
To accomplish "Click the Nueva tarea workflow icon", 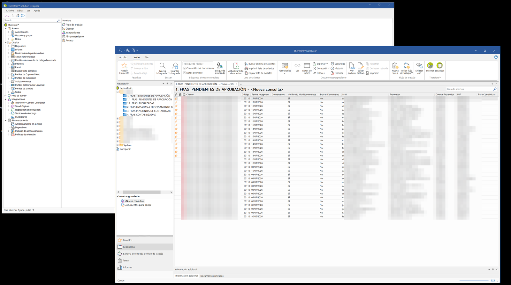I will tap(395, 66).
